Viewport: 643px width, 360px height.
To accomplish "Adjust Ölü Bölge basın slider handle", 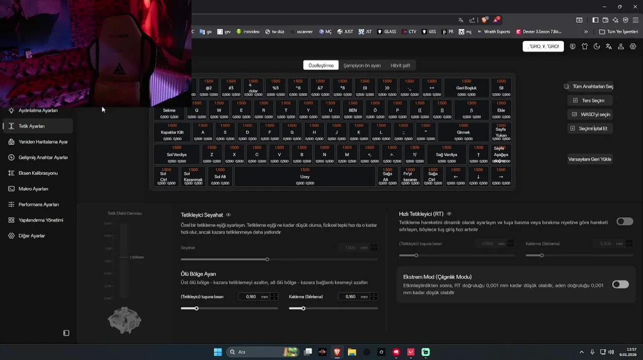I will click(196, 308).
